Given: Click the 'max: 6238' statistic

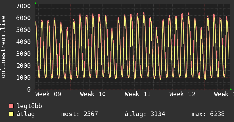Looking at the screenshot, I should pos(208,114).
